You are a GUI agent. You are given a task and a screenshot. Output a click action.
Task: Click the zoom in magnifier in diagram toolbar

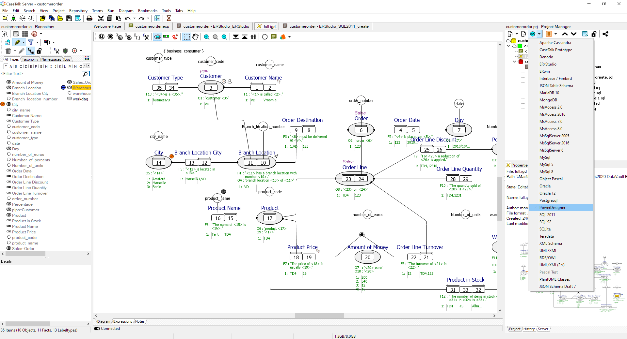coord(207,37)
